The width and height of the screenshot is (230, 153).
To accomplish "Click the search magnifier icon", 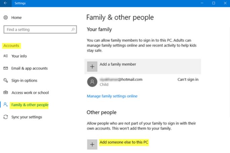I will (x=73, y=30).
